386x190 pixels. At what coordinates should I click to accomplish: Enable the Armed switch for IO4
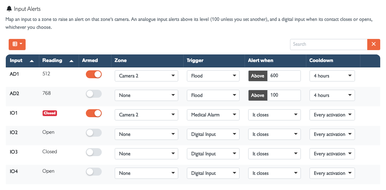tap(94, 172)
